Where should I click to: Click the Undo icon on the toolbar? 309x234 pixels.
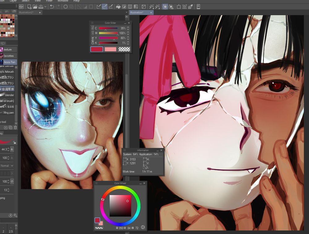click(52, 6)
